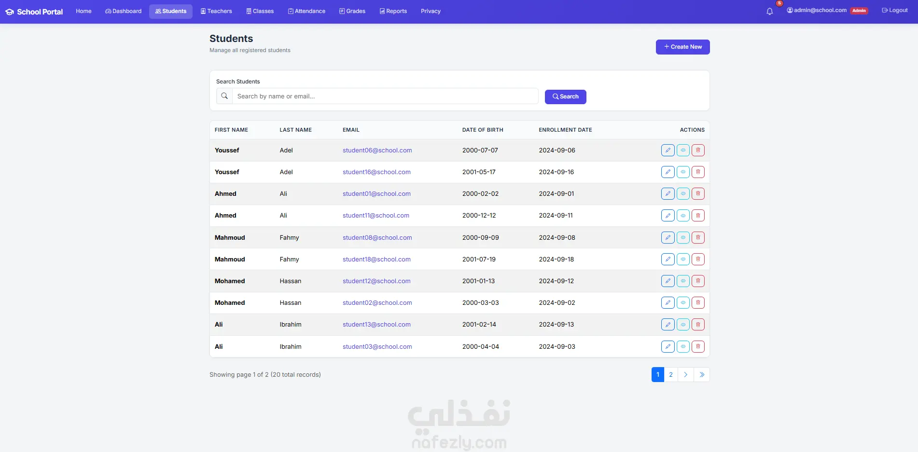918x452 pixels.
Task: Edit student01@school.com record with pencil icon
Action: point(668,193)
